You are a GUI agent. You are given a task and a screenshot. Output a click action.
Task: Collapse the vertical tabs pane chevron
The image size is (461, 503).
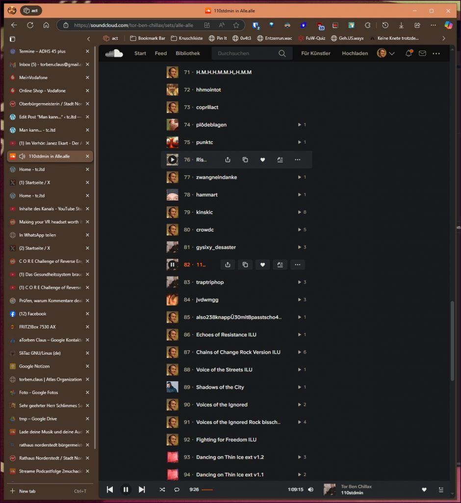coord(88,39)
